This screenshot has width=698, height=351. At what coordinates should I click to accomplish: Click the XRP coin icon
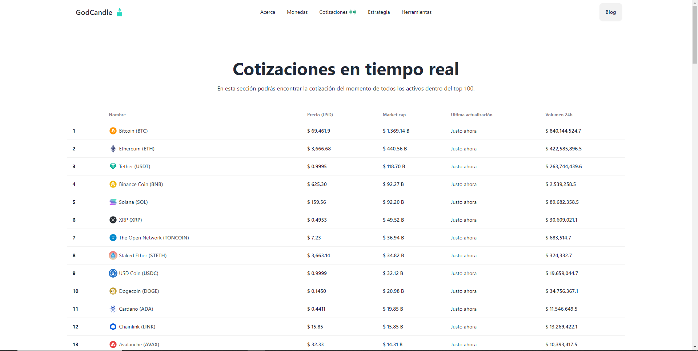click(x=113, y=220)
